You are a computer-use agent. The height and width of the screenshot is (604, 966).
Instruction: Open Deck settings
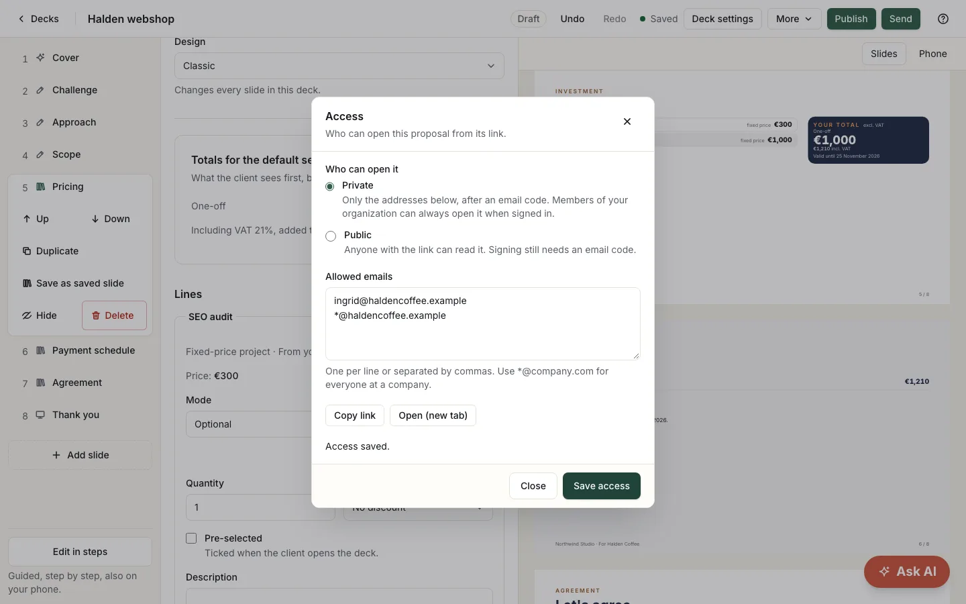(x=722, y=19)
